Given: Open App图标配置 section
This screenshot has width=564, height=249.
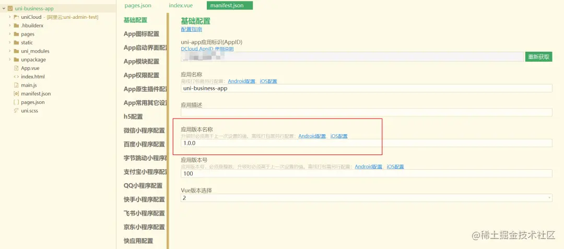Looking at the screenshot, I should (x=142, y=34).
